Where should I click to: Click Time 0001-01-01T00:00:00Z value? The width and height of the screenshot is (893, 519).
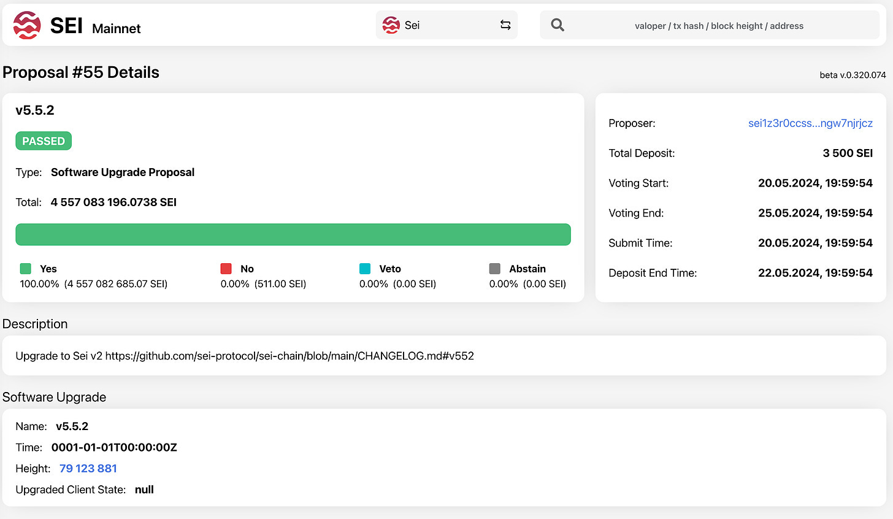[114, 448]
